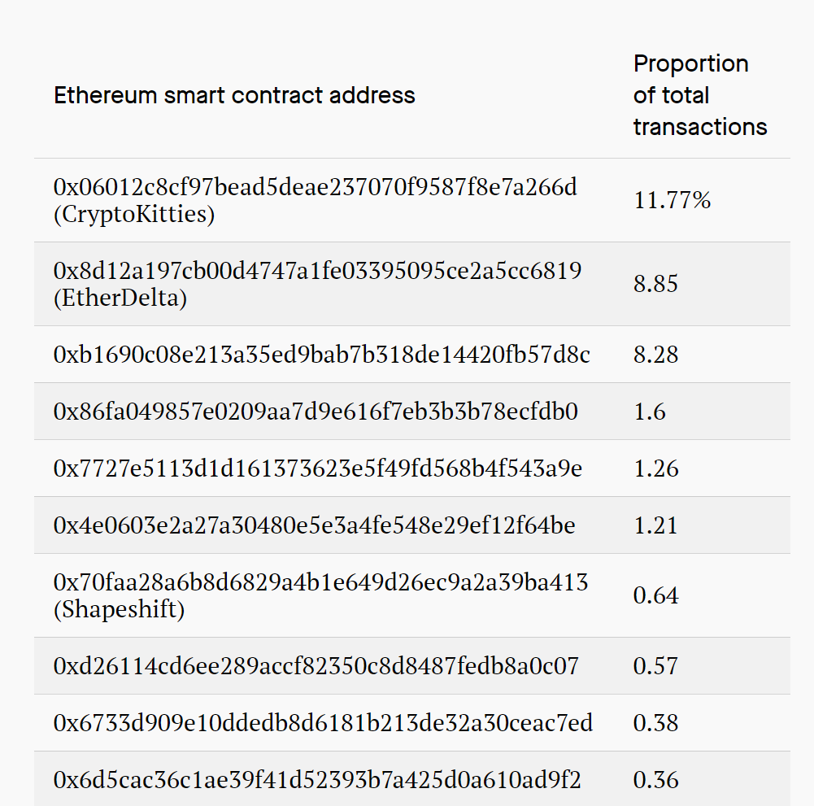
Task: Select address starting with 0xd26114cd6ee2
Action: coord(316,666)
